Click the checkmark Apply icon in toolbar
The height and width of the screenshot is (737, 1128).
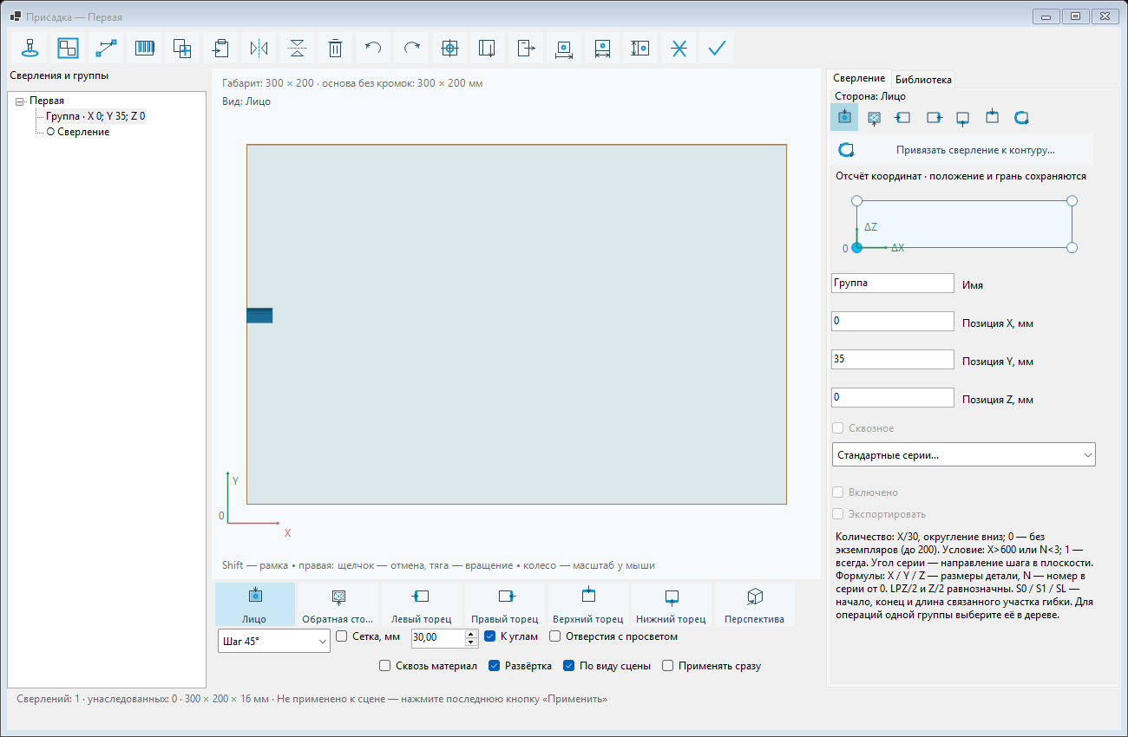pyautogui.click(x=717, y=49)
